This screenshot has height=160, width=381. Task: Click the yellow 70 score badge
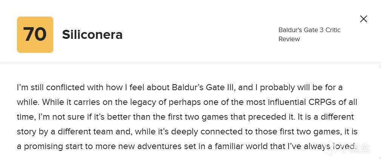pyautogui.click(x=35, y=35)
